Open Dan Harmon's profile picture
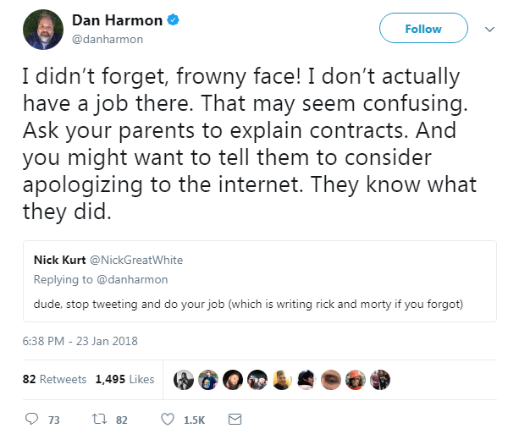 (43, 30)
